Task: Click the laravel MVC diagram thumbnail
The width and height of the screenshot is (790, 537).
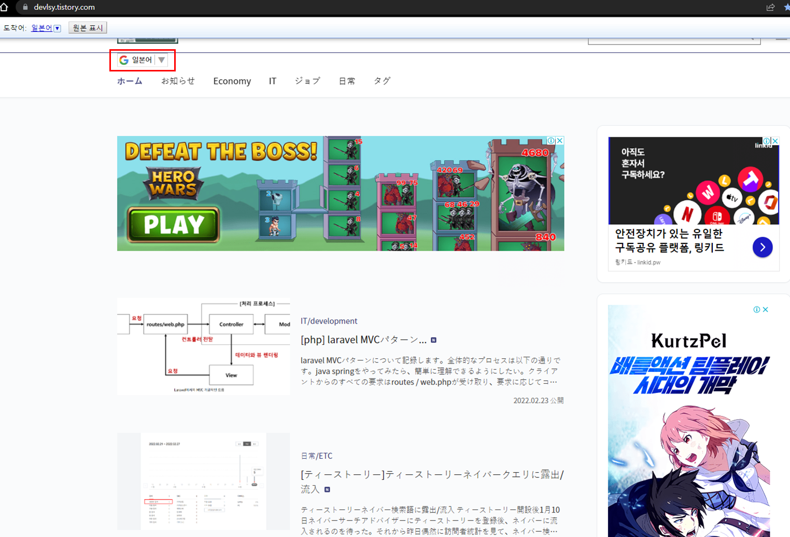Action: click(204, 346)
